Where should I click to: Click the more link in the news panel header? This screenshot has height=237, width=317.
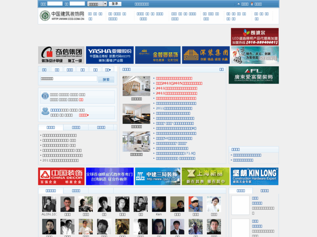tap(222, 70)
